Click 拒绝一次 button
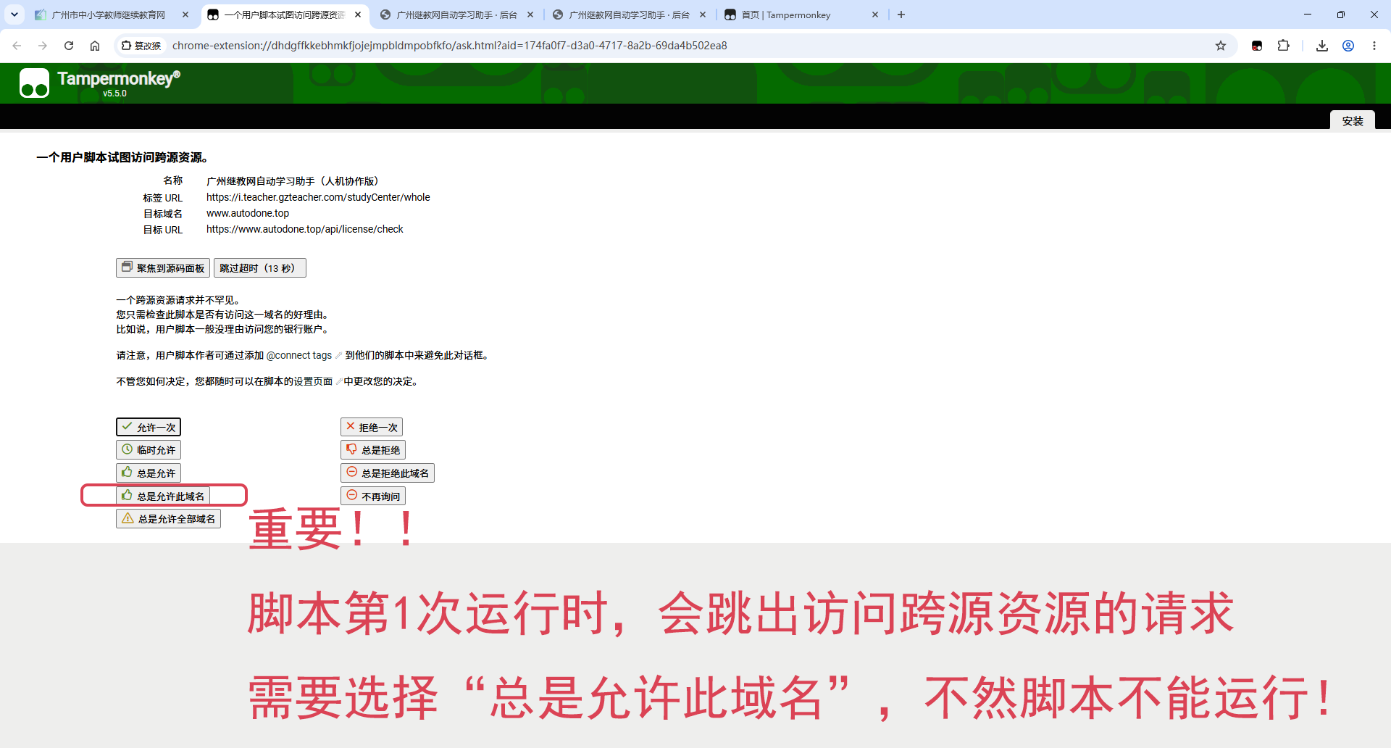The height and width of the screenshot is (748, 1391). pos(372,427)
